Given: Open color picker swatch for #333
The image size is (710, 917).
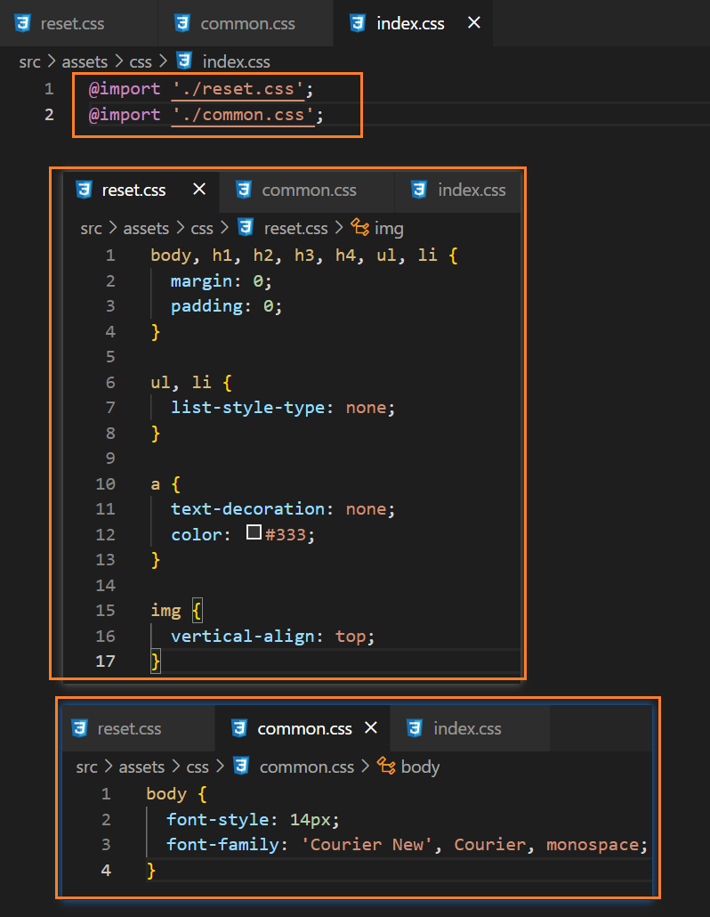Looking at the screenshot, I should (x=254, y=532).
